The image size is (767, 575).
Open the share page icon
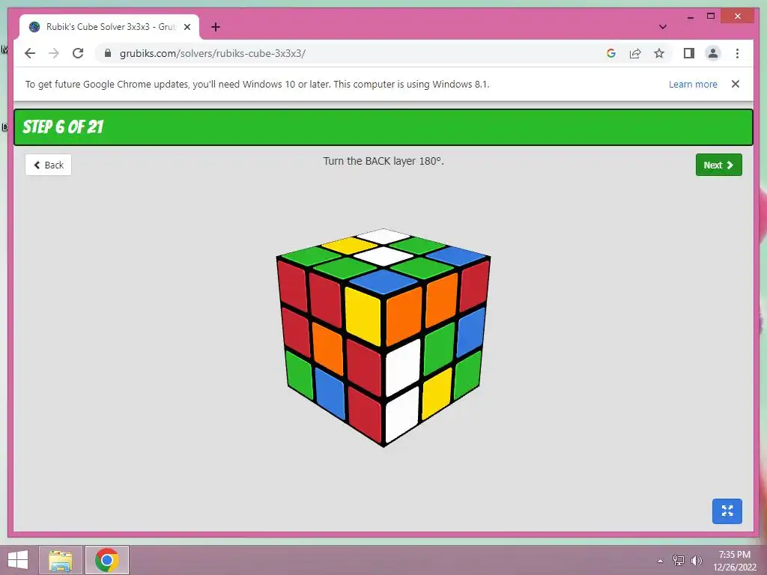(635, 53)
